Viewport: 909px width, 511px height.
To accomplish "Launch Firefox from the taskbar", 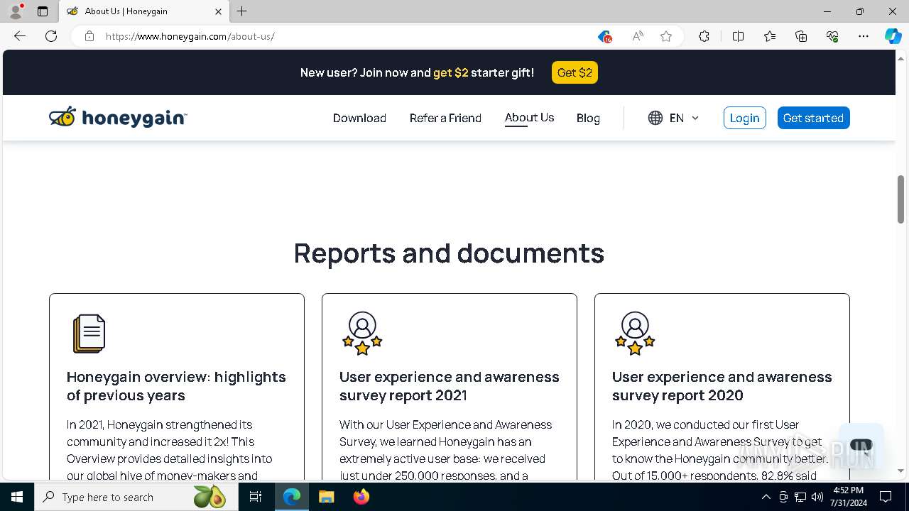I will coord(361,497).
